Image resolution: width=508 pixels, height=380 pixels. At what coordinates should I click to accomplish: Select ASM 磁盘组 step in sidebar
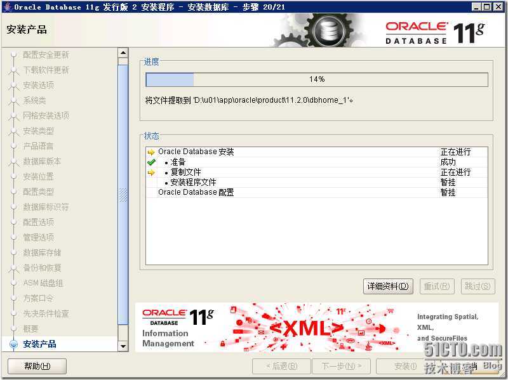point(43,283)
